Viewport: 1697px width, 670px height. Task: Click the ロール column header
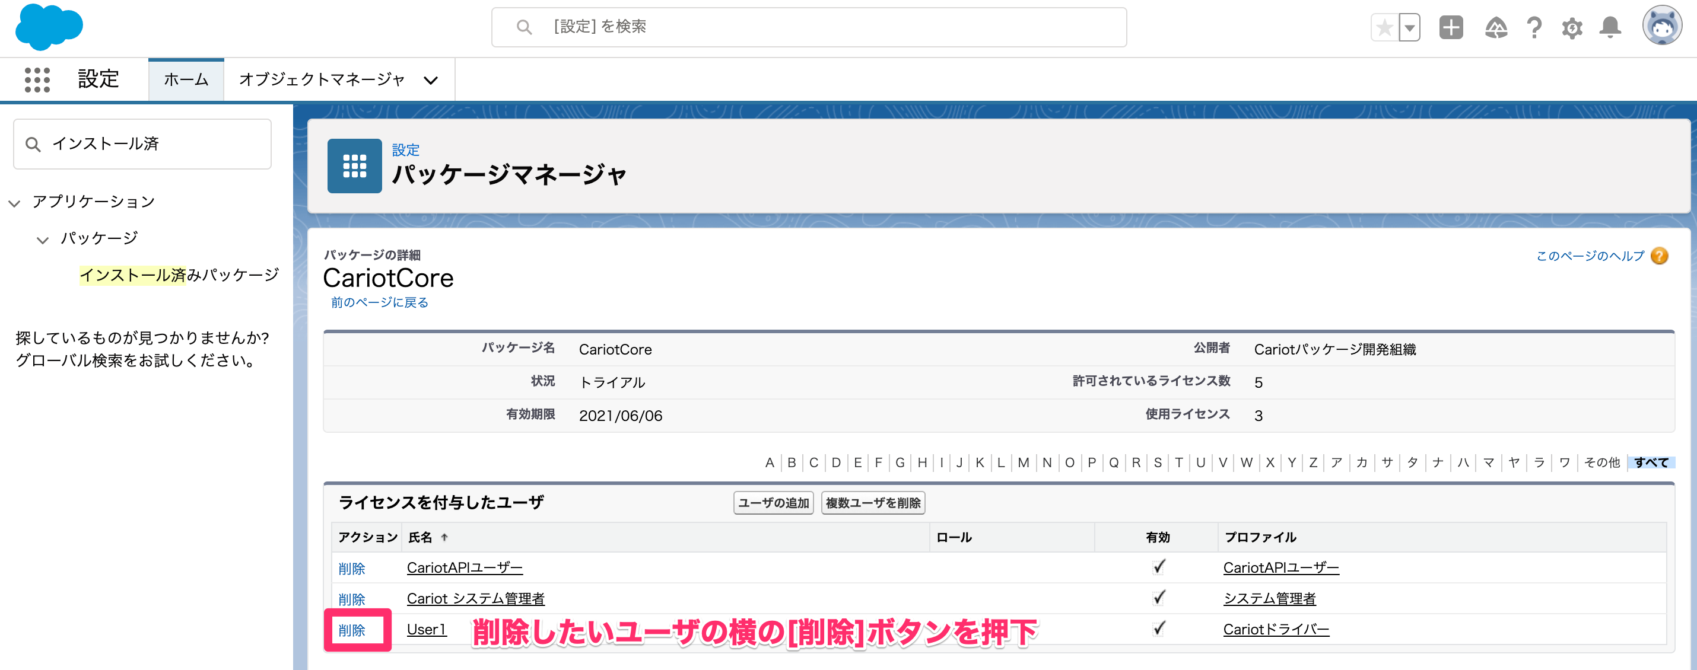[954, 538]
